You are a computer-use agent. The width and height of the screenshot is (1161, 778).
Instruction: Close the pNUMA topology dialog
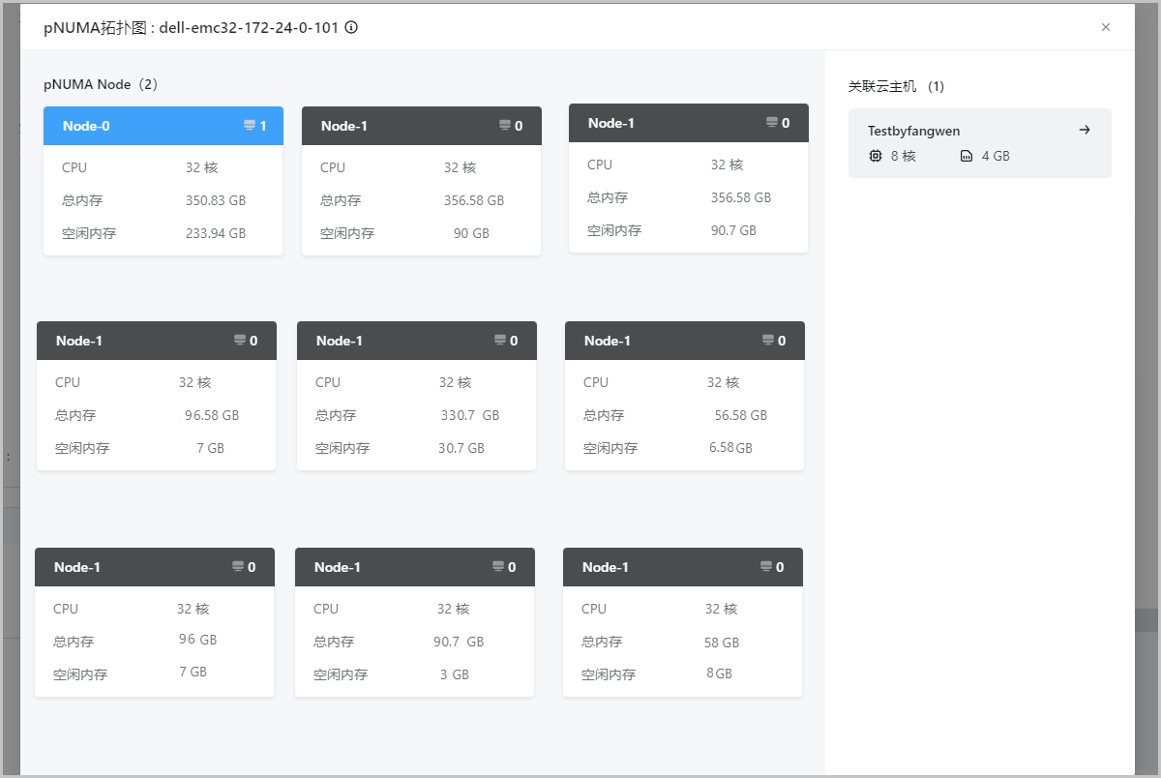click(1106, 27)
